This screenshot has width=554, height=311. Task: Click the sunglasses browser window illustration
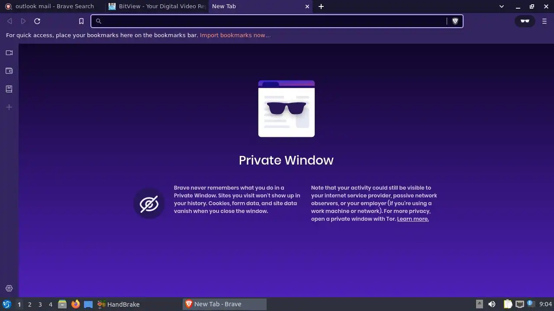tap(287, 108)
